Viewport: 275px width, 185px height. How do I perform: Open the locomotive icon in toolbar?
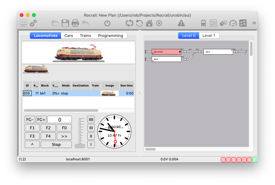click(x=203, y=23)
